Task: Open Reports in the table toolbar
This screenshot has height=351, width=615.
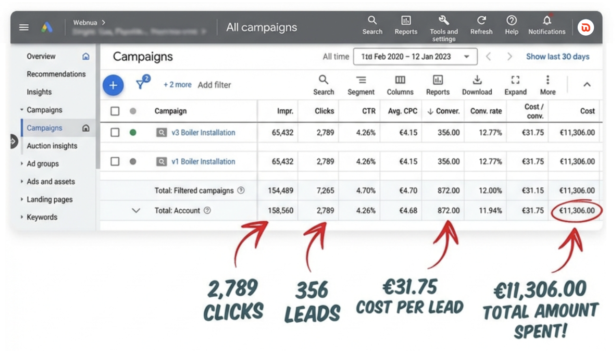Action: tap(438, 85)
